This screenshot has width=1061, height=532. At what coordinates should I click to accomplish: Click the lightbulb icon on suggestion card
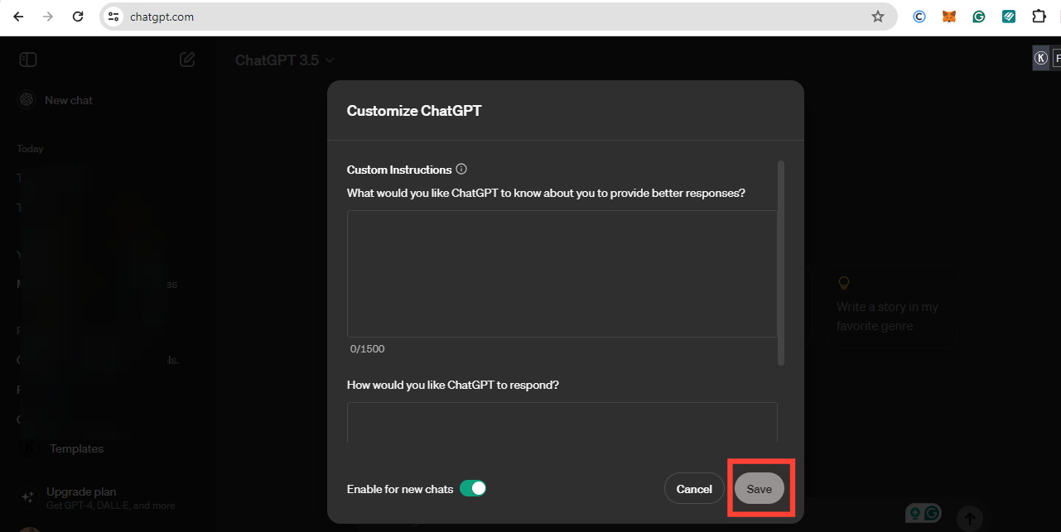[844, 283]
